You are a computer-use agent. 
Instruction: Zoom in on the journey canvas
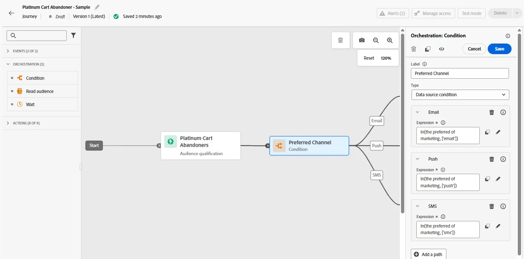click(x=390, y=40)
